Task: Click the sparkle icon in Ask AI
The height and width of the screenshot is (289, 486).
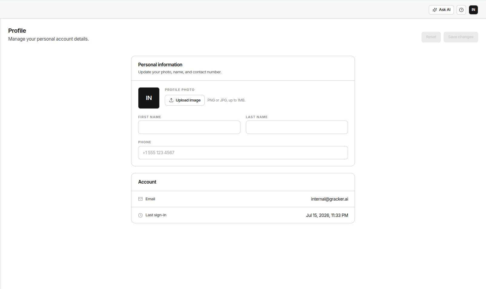Action: pyautogui.click(x=435, y=10)
